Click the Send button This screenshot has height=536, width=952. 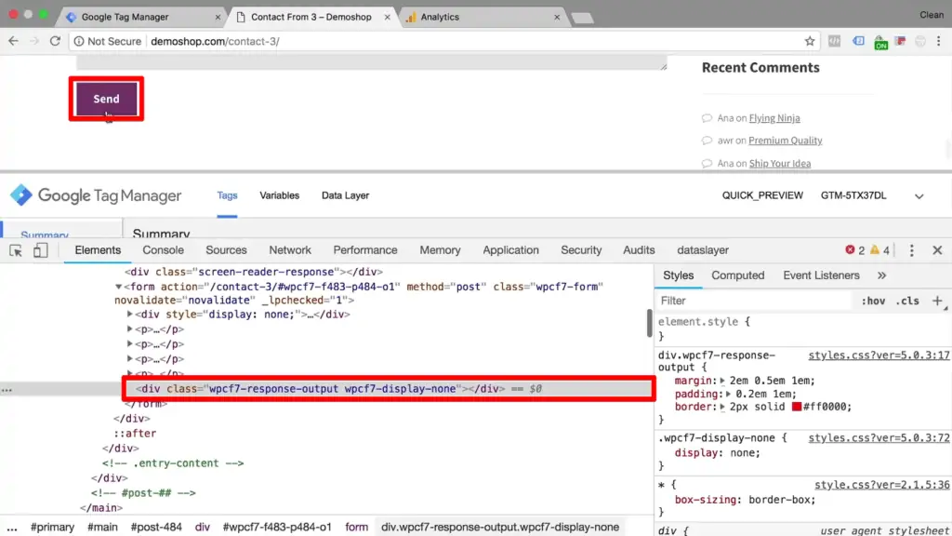(105, 98)
